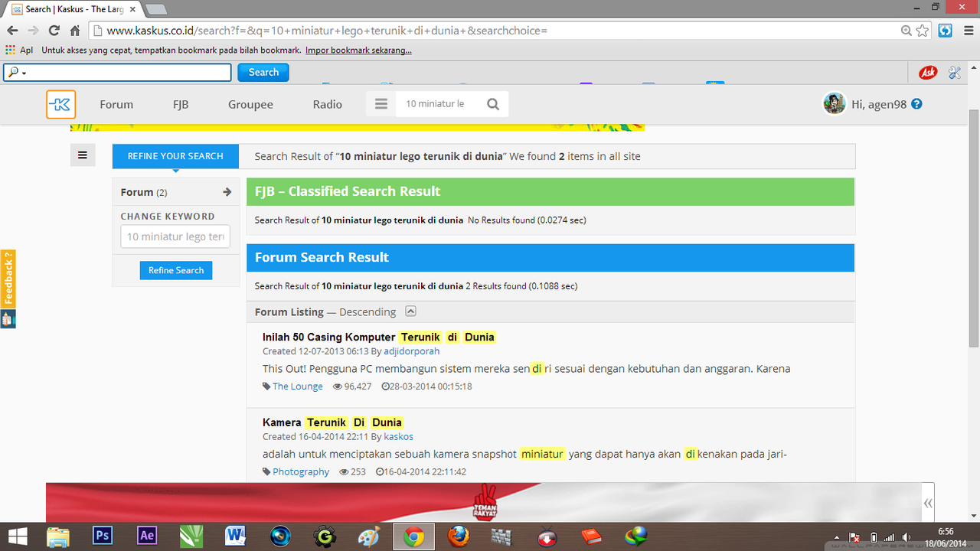Bookmark this page with the star icon

pyautogui.click(x=923, y=31)
